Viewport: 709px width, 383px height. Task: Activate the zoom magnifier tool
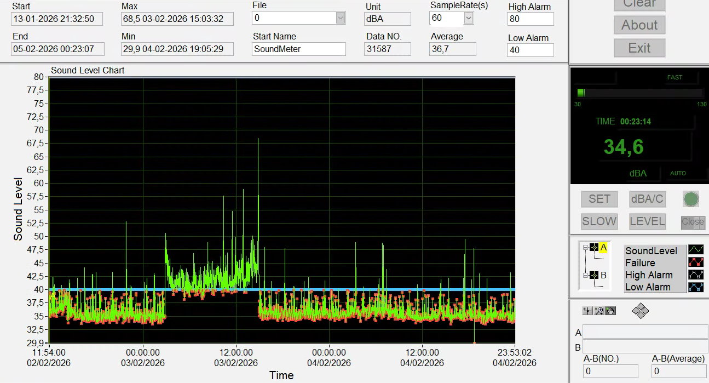point(599,311)
